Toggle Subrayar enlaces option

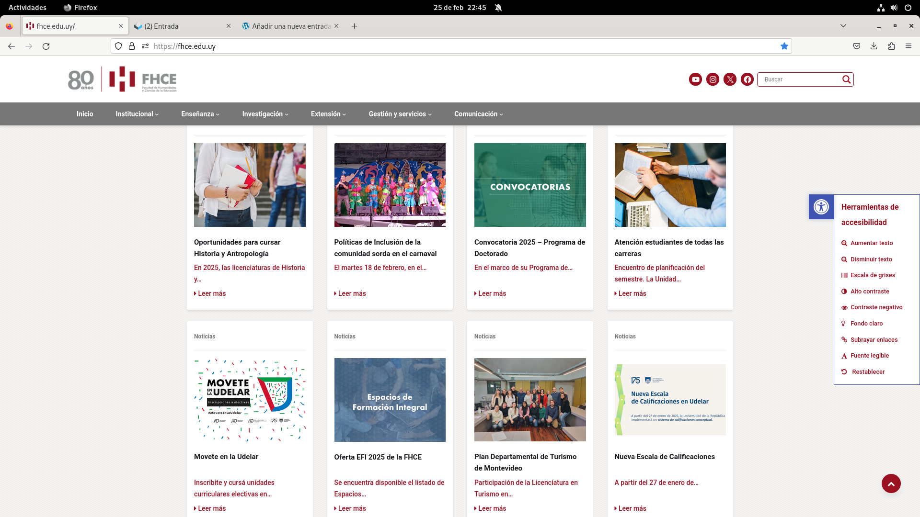(874, 340)
